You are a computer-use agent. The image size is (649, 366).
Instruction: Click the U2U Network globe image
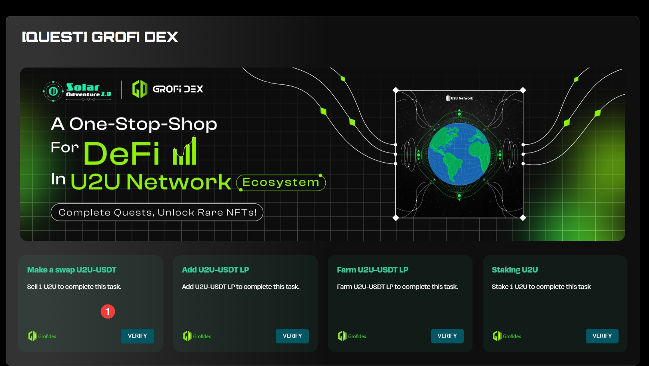[459, 154]
